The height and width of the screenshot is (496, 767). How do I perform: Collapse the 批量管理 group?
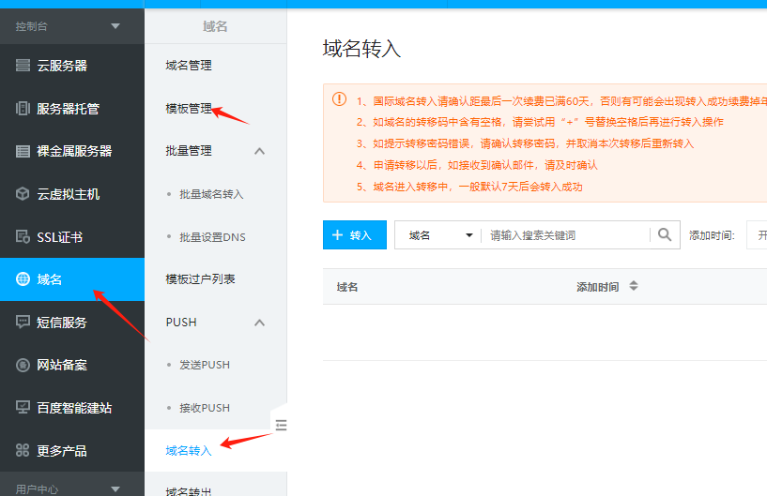click(x=260, y=151)
